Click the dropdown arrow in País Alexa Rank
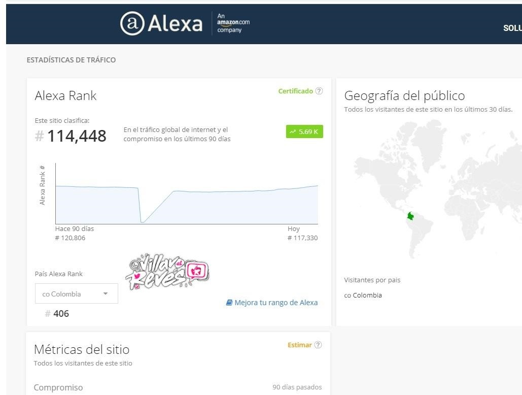 point(106,293)
